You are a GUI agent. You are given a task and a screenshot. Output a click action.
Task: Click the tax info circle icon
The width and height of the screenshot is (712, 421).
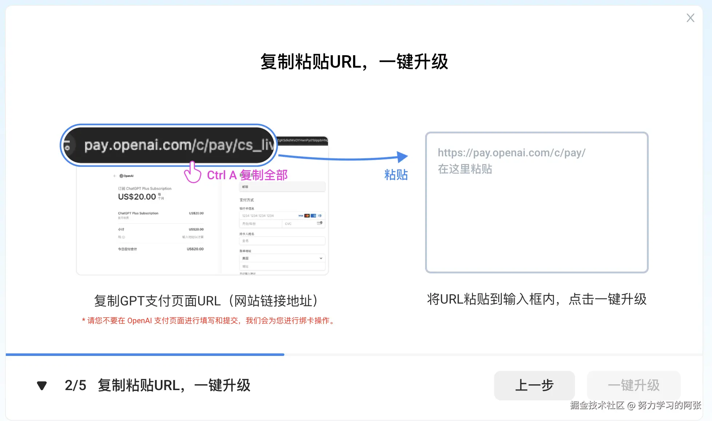coord(124,237)
